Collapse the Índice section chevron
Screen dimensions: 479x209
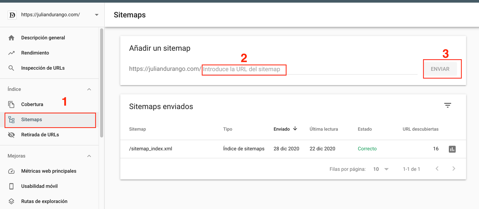click(x=89, y=89)
